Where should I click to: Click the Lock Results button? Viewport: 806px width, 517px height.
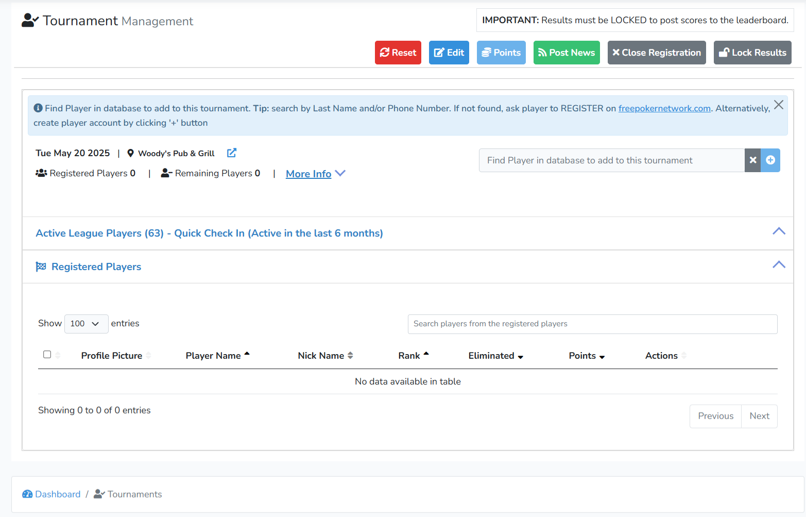752,53
